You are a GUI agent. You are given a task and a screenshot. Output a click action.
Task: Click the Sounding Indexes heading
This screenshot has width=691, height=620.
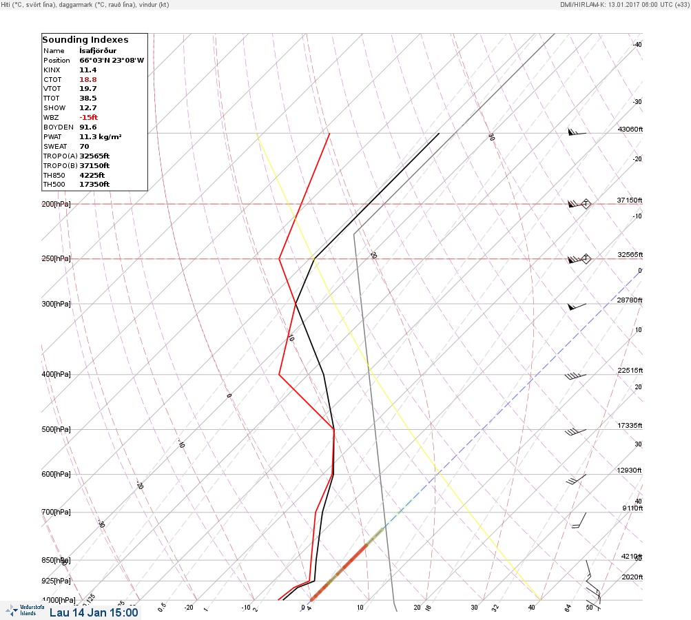[85, 40]
